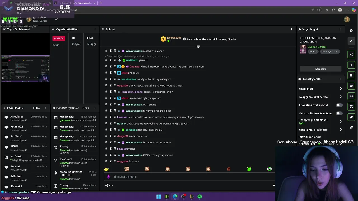Insert the green blob emote

(249, 169)
